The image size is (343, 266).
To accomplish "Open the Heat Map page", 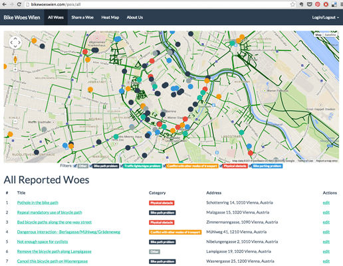I will 110,17.
